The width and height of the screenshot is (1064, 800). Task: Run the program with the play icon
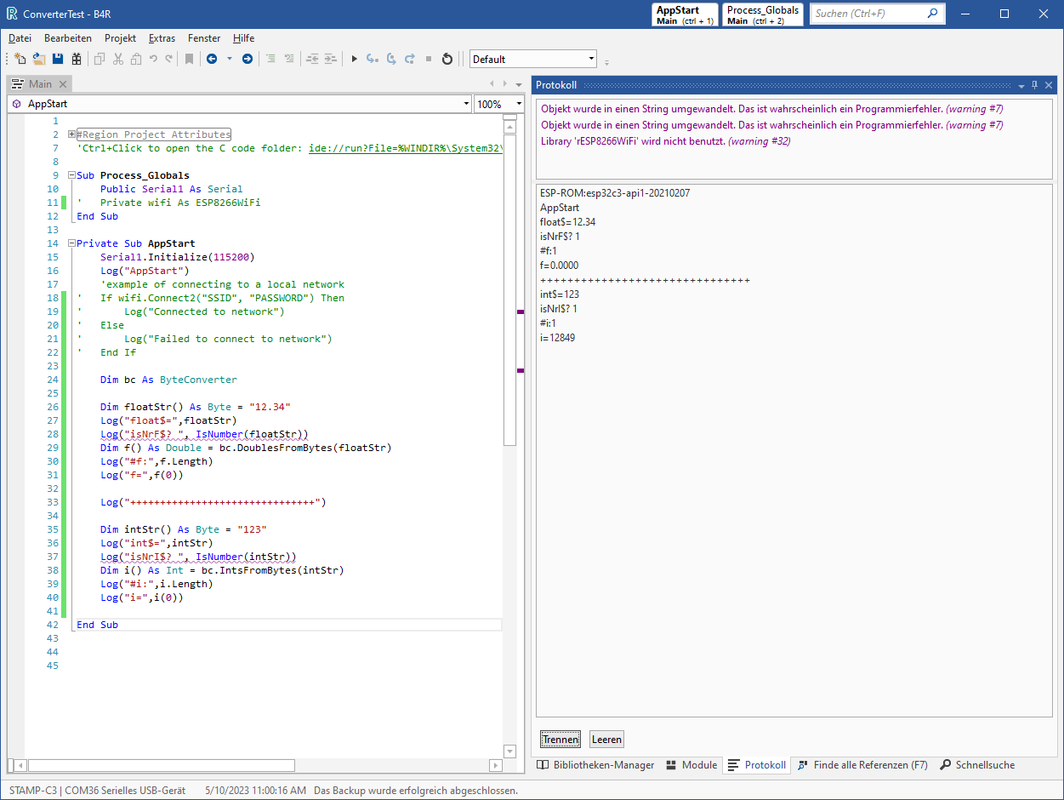coord(355,59)
